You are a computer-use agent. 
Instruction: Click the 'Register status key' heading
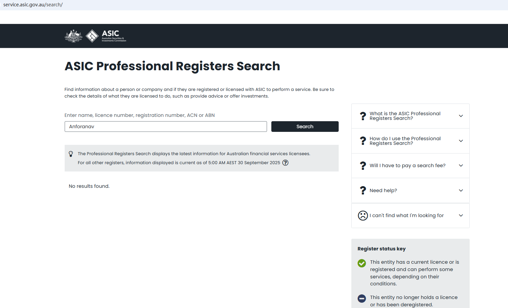coord(382,249)
